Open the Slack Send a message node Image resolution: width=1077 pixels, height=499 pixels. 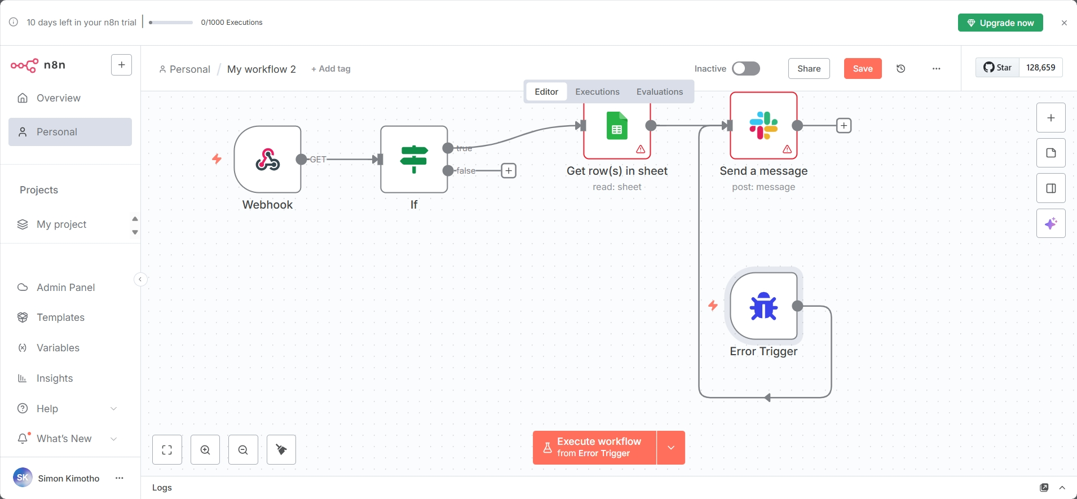click(764, 126)
